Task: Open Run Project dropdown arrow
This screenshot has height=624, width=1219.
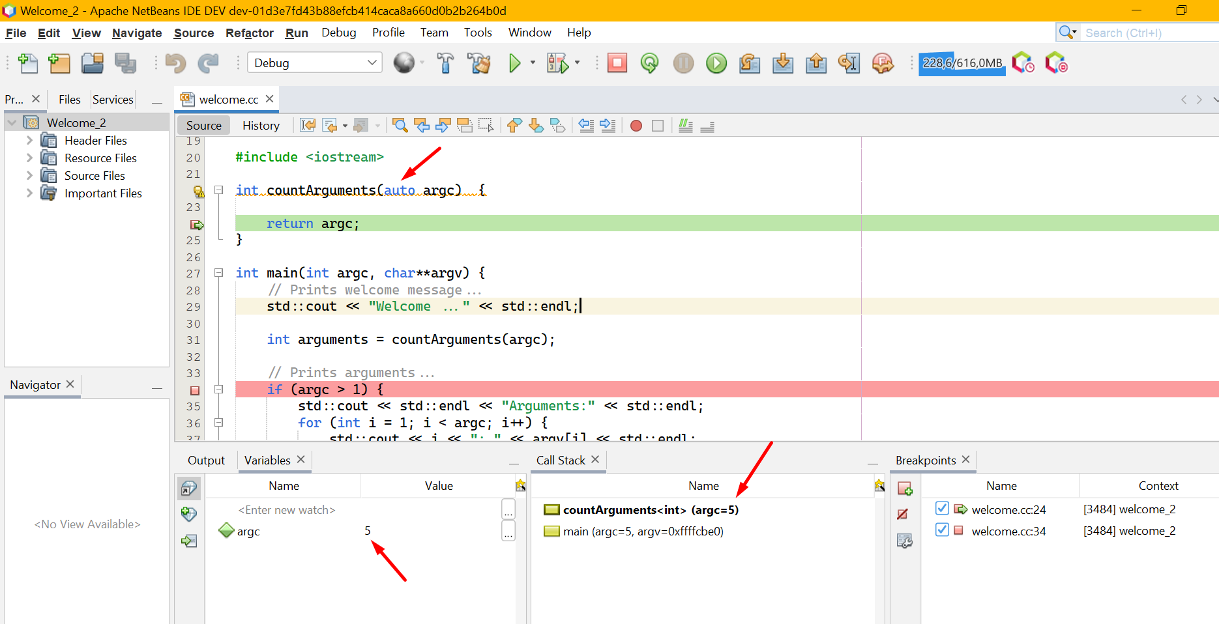Action: (533, 63)
